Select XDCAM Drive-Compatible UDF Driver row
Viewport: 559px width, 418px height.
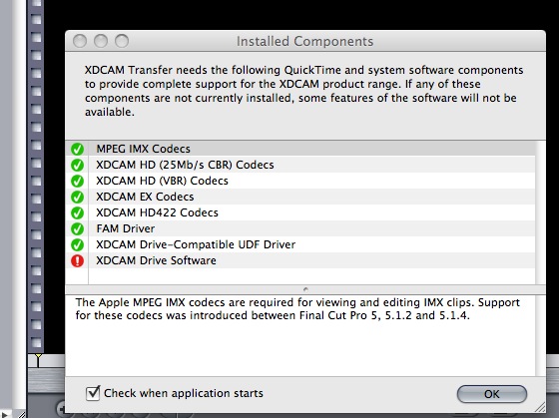click(x=300, y=244)
